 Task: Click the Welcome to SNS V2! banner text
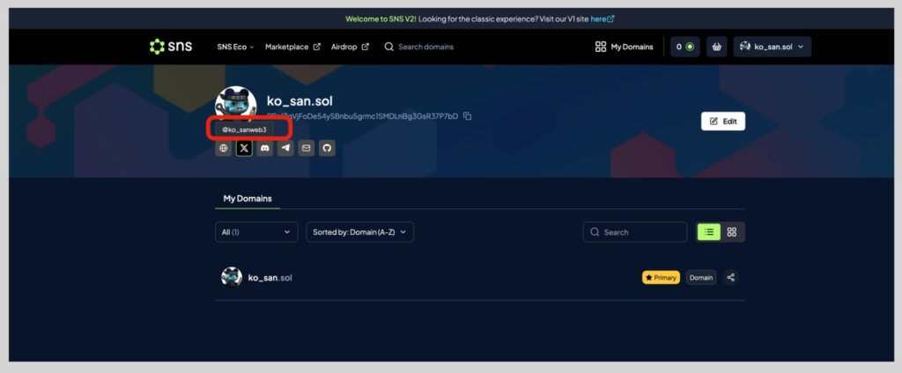coord(381,18)
